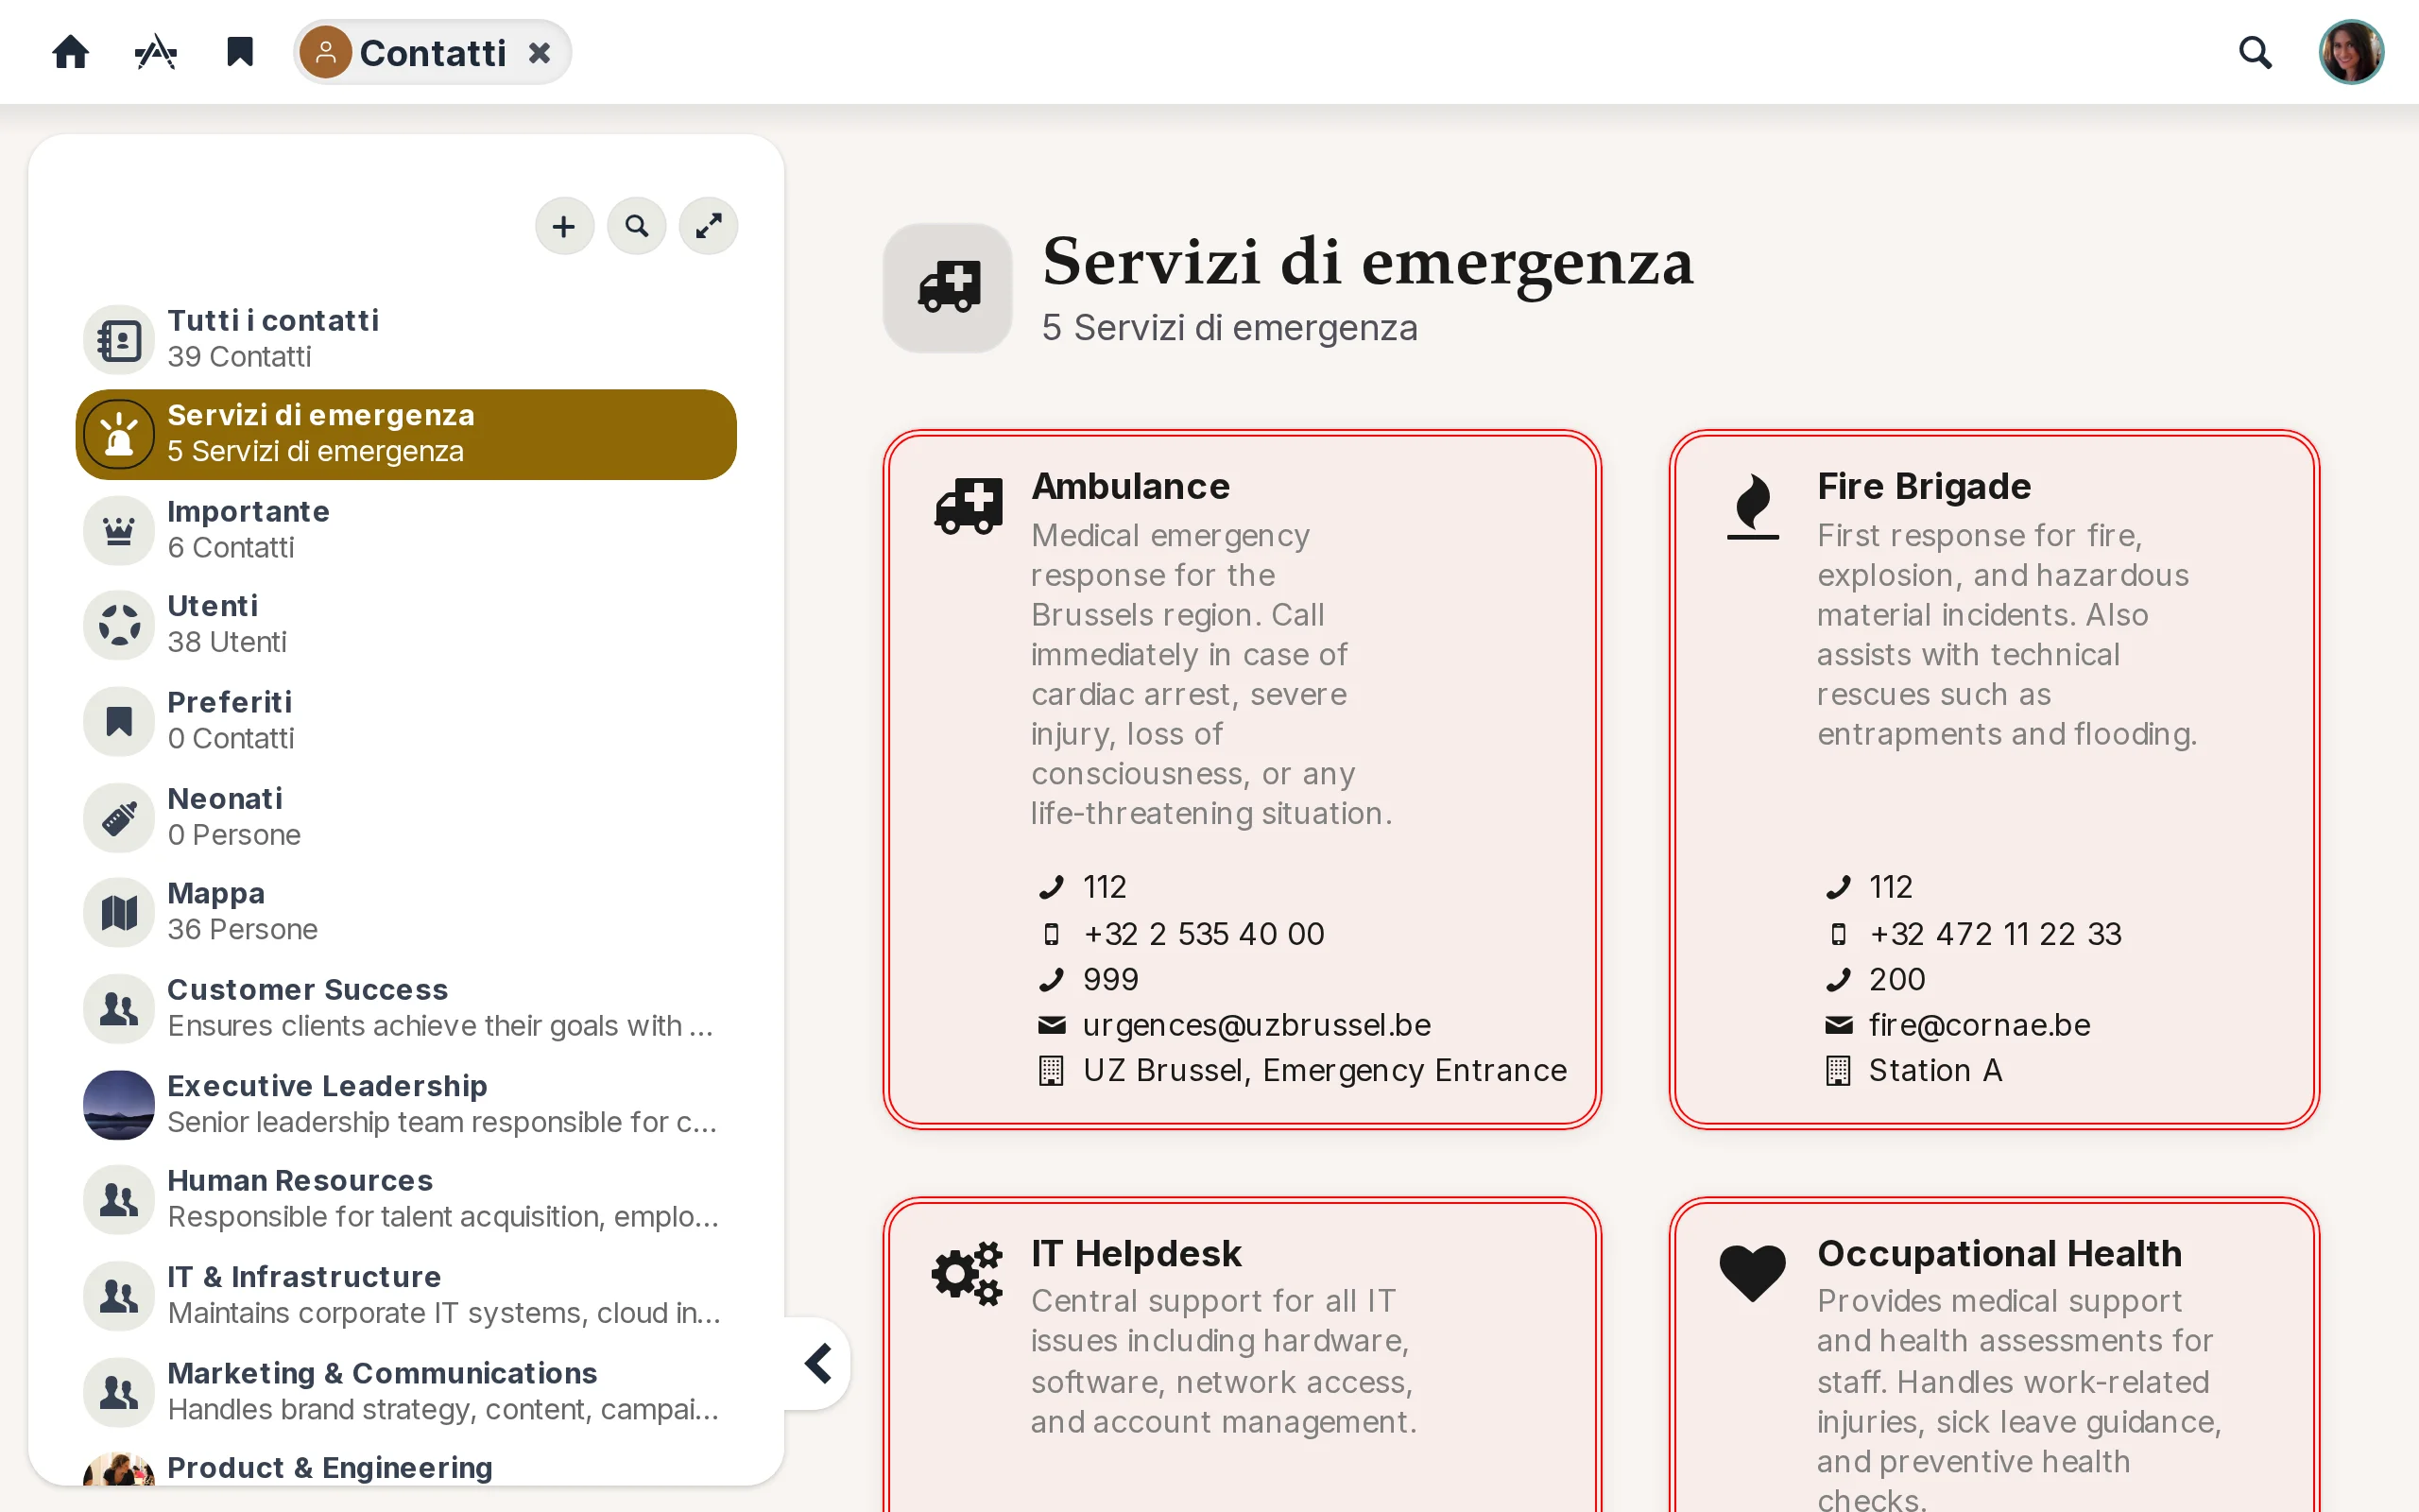
Task: Open the Ambulance contact card title
Action: coord(1130,486)
